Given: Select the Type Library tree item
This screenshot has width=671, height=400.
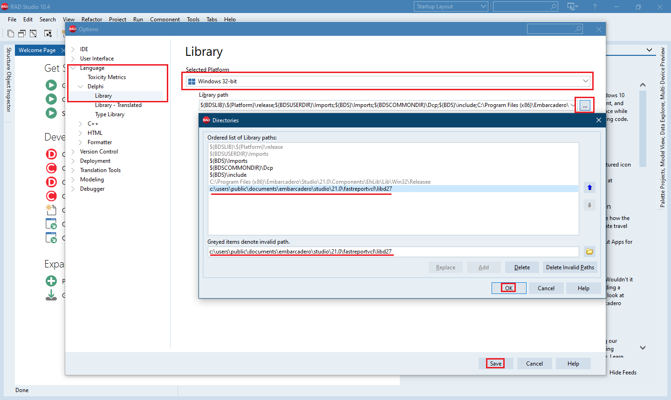Looking at the screenshot, I should click(110, 114).
